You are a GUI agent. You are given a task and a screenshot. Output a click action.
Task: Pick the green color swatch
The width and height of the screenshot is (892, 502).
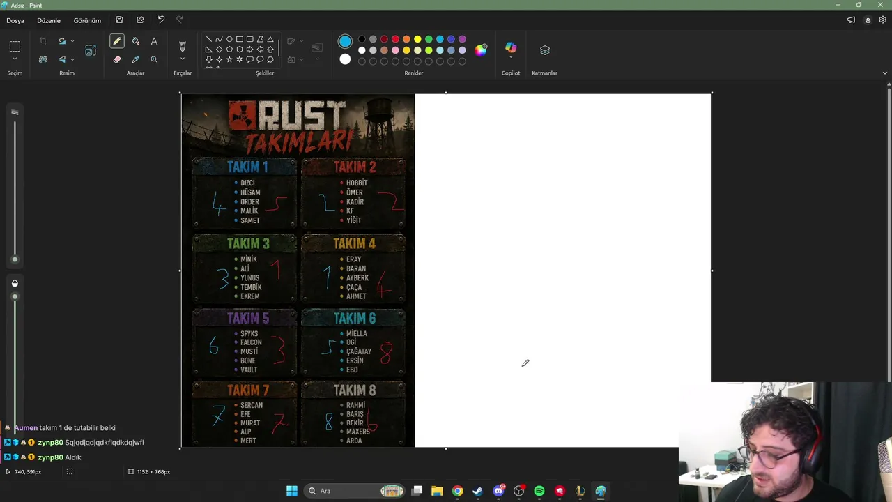point(429,39)
